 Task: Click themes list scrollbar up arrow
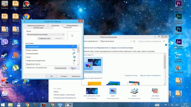coord(165,54)
